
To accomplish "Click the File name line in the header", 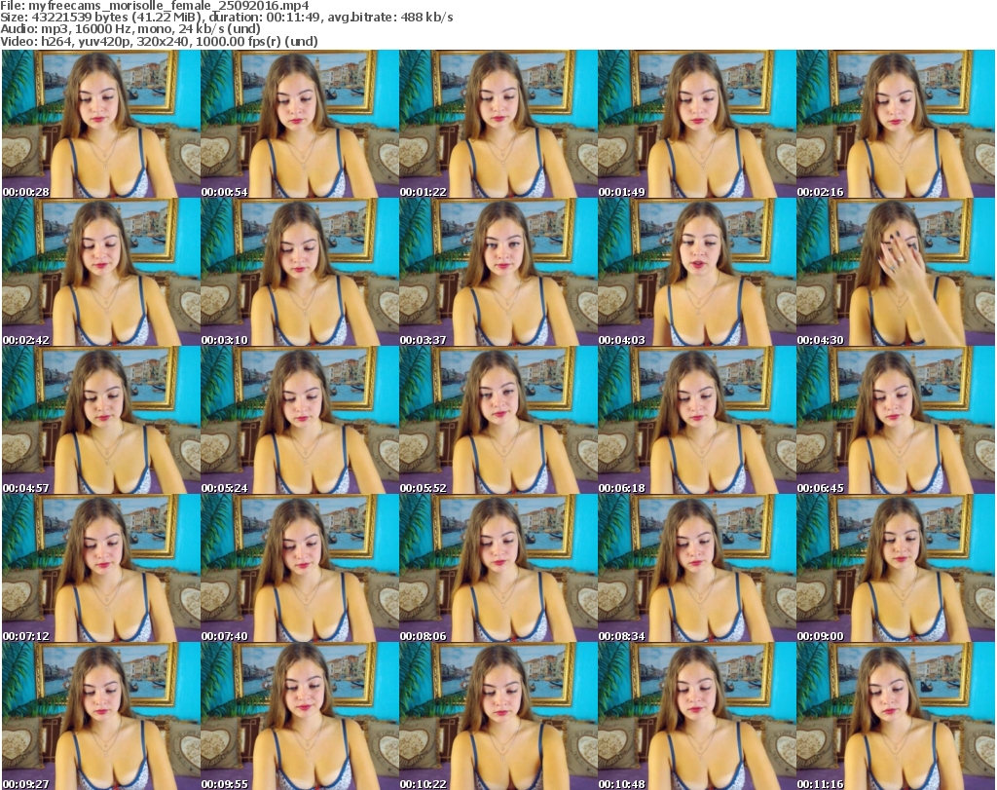I will pyautogui.click(x=156, y=6).
